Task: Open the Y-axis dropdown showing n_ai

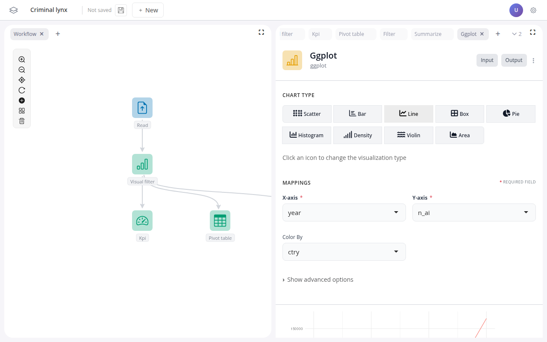Action: coord(473,212)
